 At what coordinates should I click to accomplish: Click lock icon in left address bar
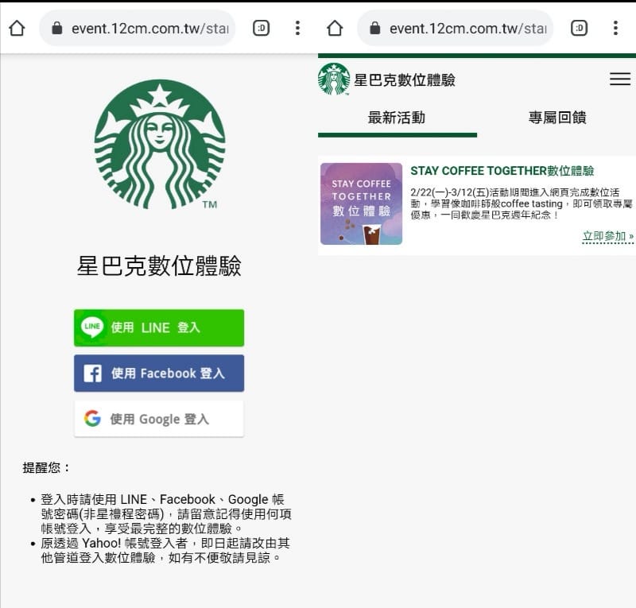pyautogui.click(x=57, y=29)
